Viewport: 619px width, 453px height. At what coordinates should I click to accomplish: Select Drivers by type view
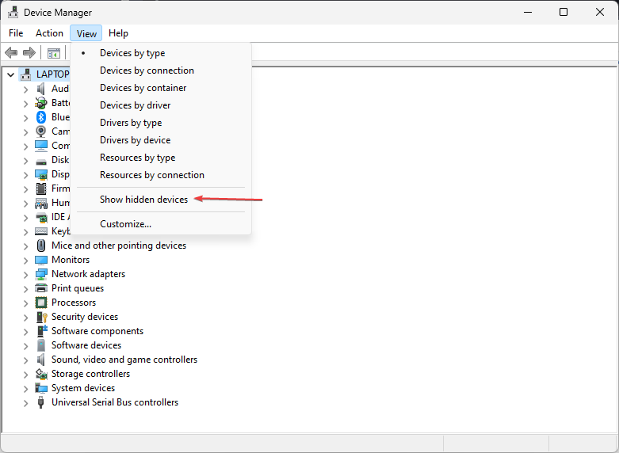pos(161,123)
